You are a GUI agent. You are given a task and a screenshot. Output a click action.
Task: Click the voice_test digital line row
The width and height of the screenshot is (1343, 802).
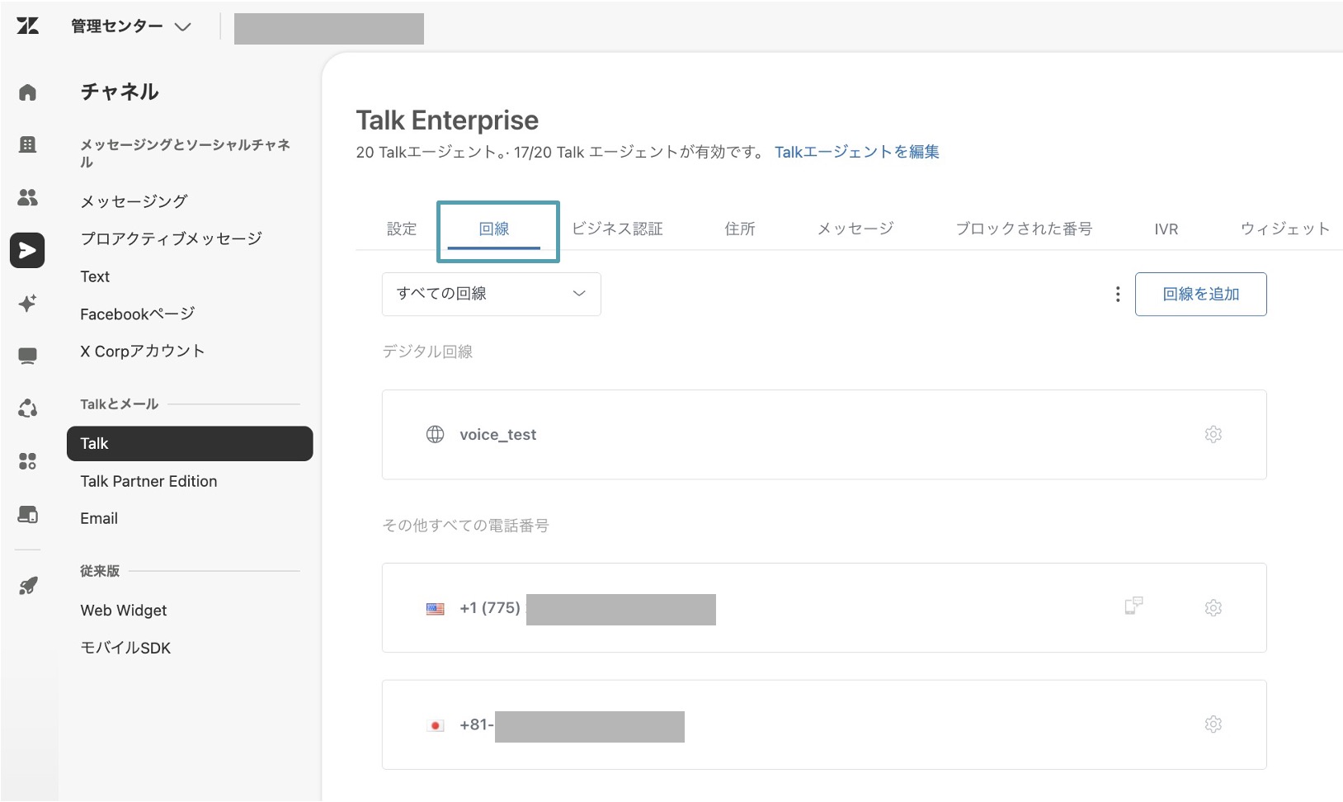click(x=823, y=435)
